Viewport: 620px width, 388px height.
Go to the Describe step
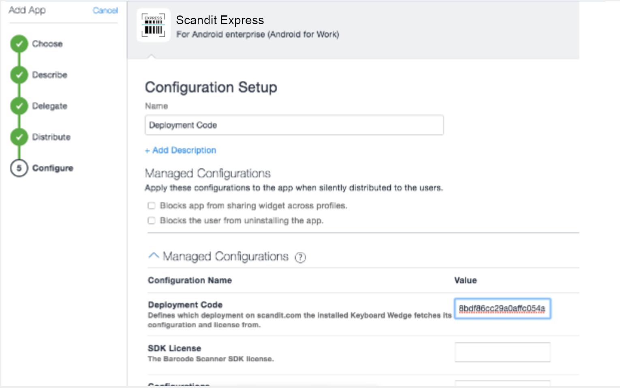coord(49,75)
